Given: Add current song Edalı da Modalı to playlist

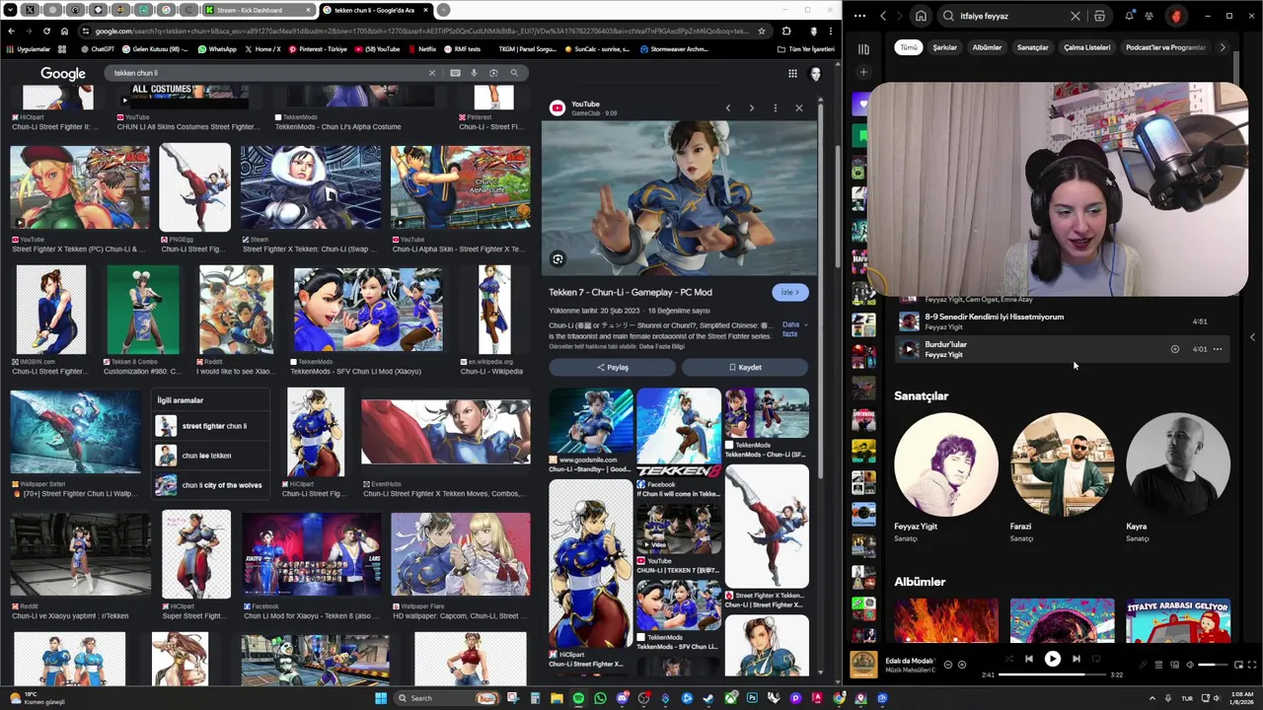Looking at the screenshot, I should [962, 665].
